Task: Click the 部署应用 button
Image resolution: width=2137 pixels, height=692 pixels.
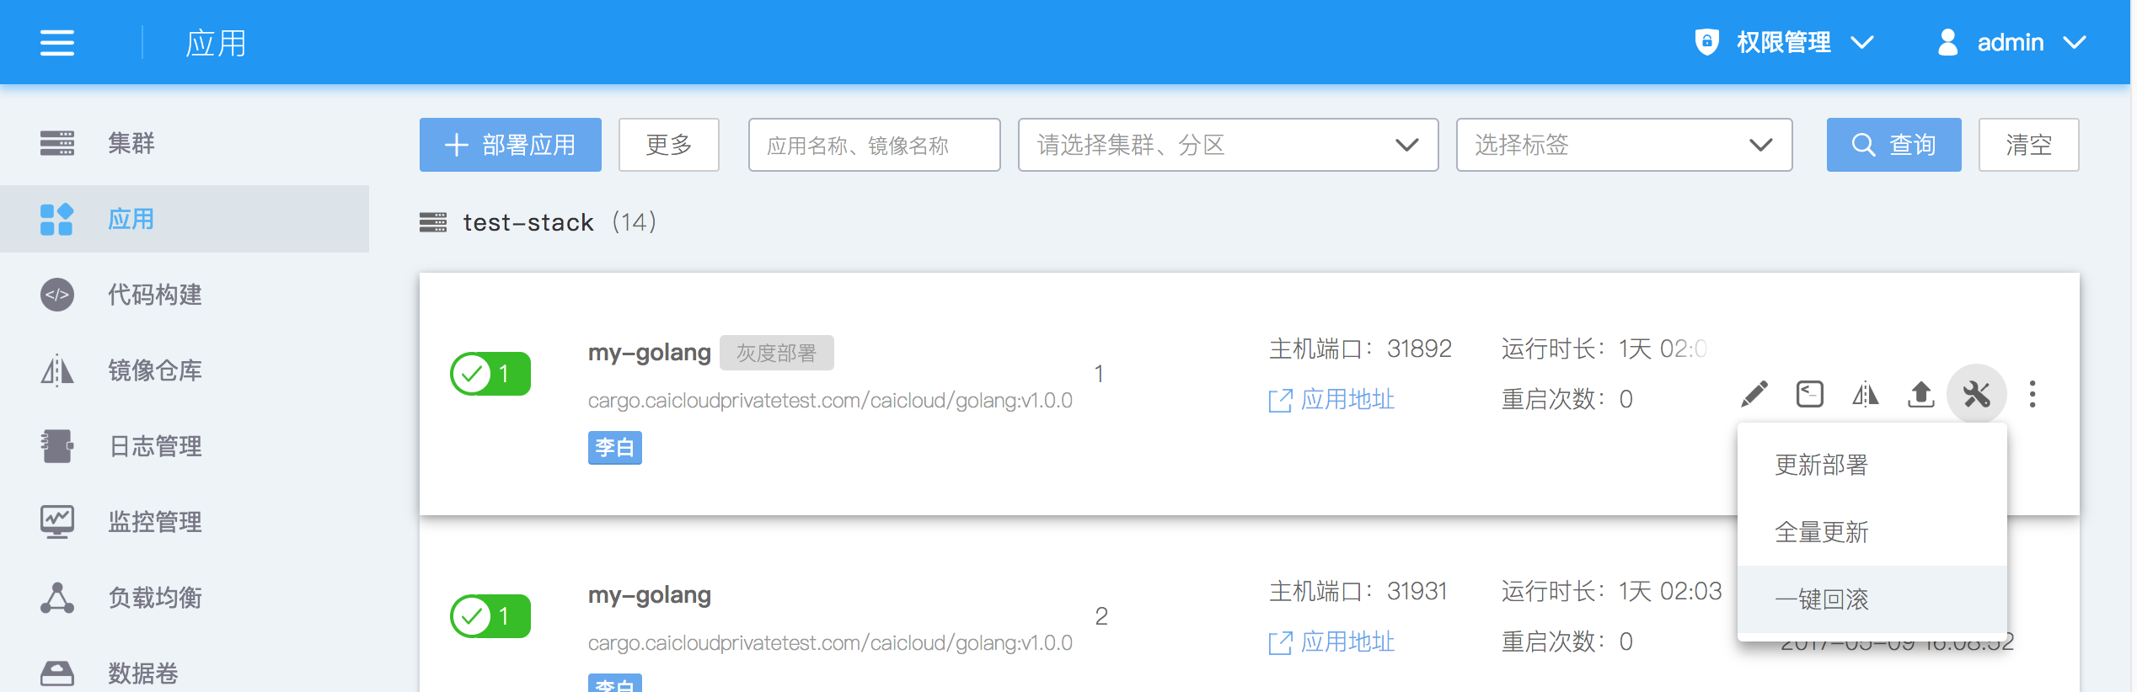Action: click(510, 145)
